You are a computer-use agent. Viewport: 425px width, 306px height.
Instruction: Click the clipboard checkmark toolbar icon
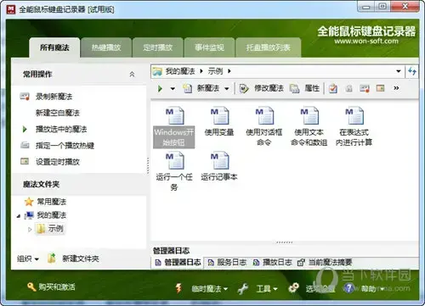[x=333, y=89]
